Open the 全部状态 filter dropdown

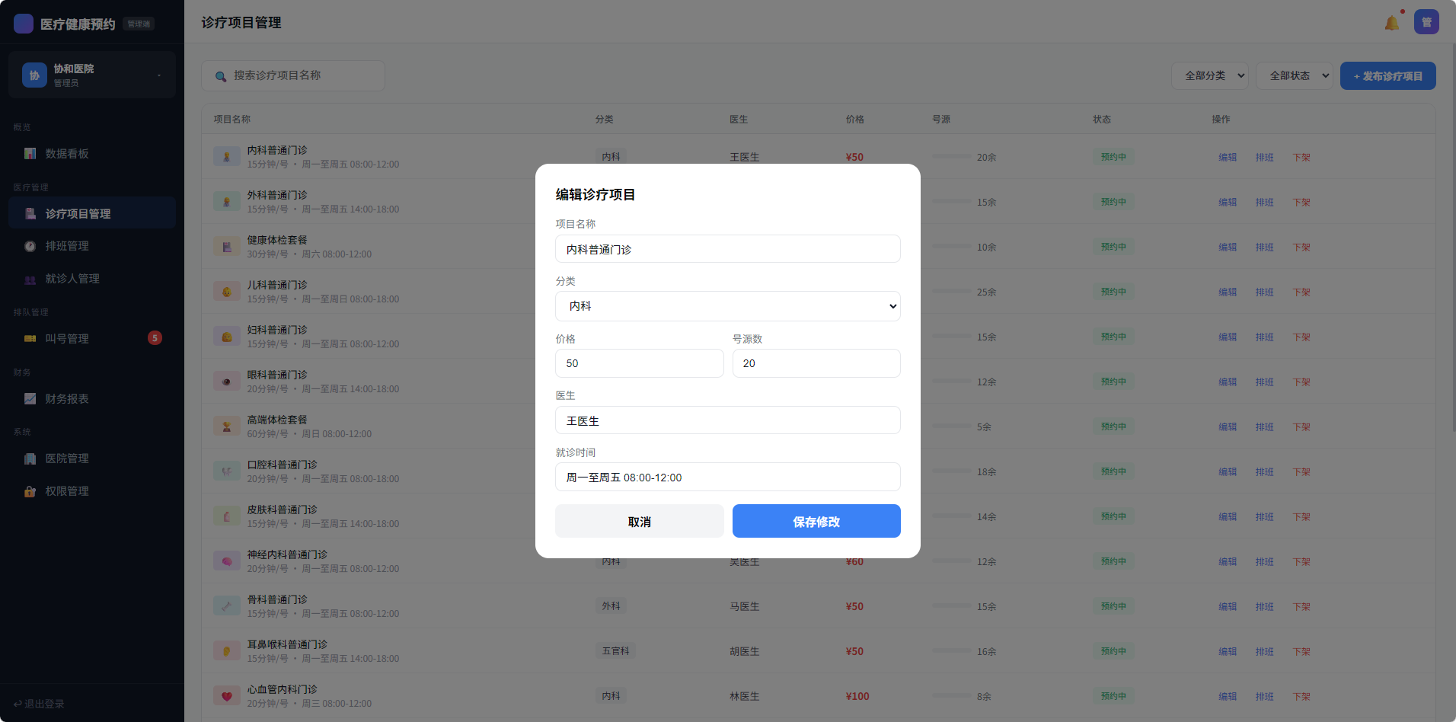pos(1294,75)
